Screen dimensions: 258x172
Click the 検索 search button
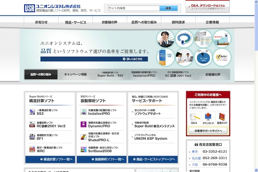(x=169, y=8)
